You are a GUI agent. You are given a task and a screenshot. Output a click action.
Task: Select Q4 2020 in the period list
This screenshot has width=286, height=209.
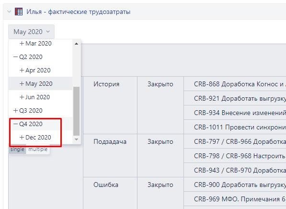(31, 124)
